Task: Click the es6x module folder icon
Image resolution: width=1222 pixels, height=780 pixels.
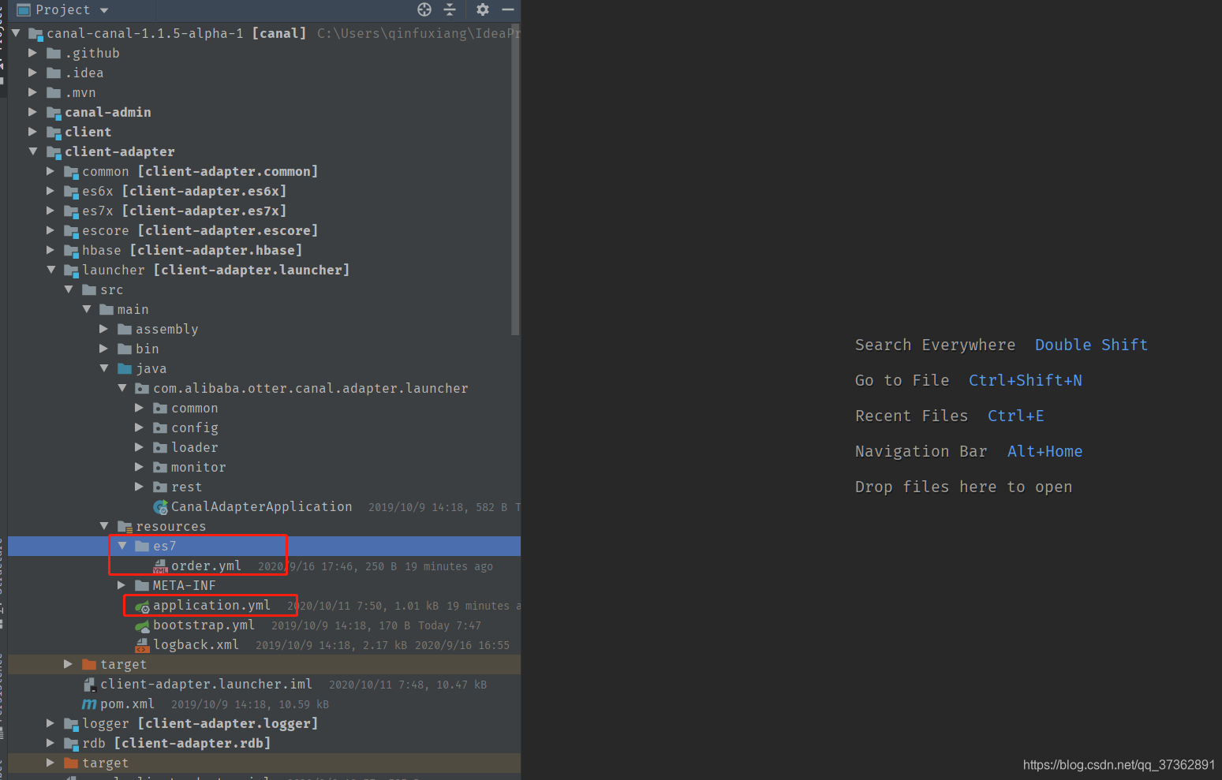Action: (71, 192)
